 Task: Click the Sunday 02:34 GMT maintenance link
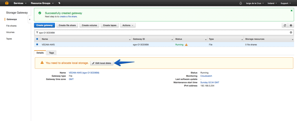click(x=210, y=82)
